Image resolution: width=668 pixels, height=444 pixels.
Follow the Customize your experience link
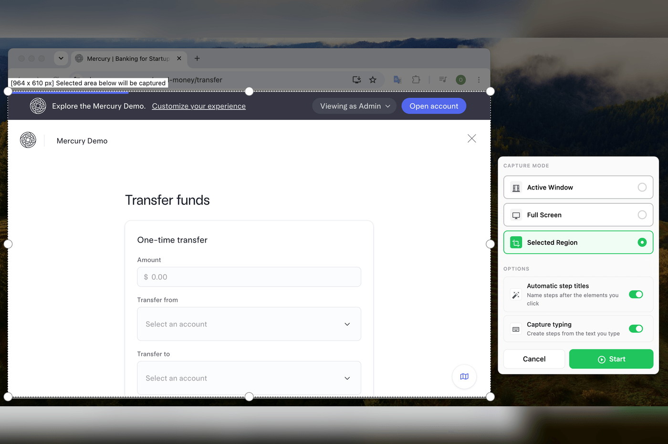(199, 106)
